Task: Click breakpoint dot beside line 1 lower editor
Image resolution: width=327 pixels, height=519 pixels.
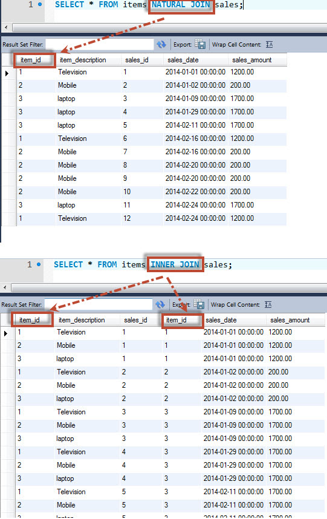Action: tap(39, 264)
